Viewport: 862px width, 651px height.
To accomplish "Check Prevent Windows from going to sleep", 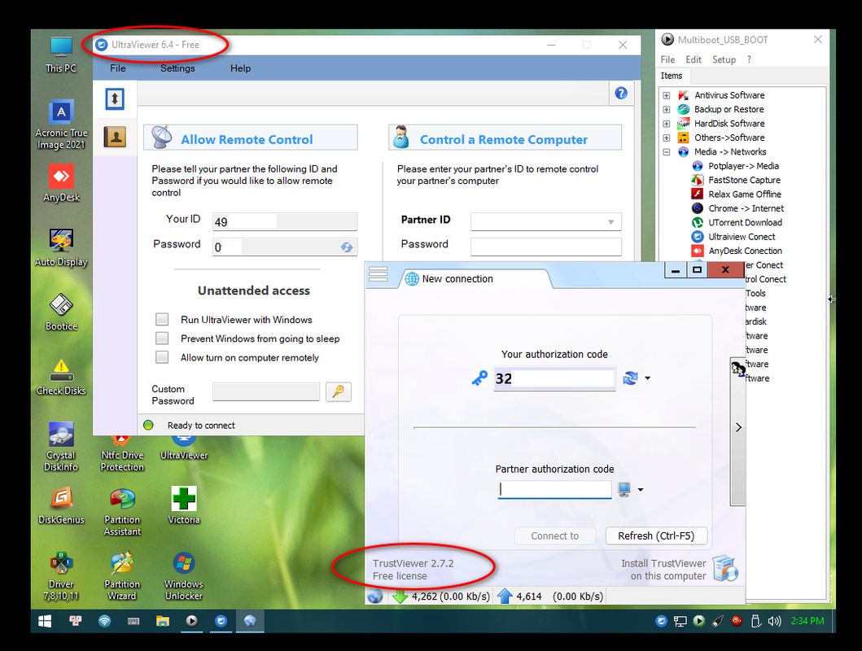I will point(162,338).
